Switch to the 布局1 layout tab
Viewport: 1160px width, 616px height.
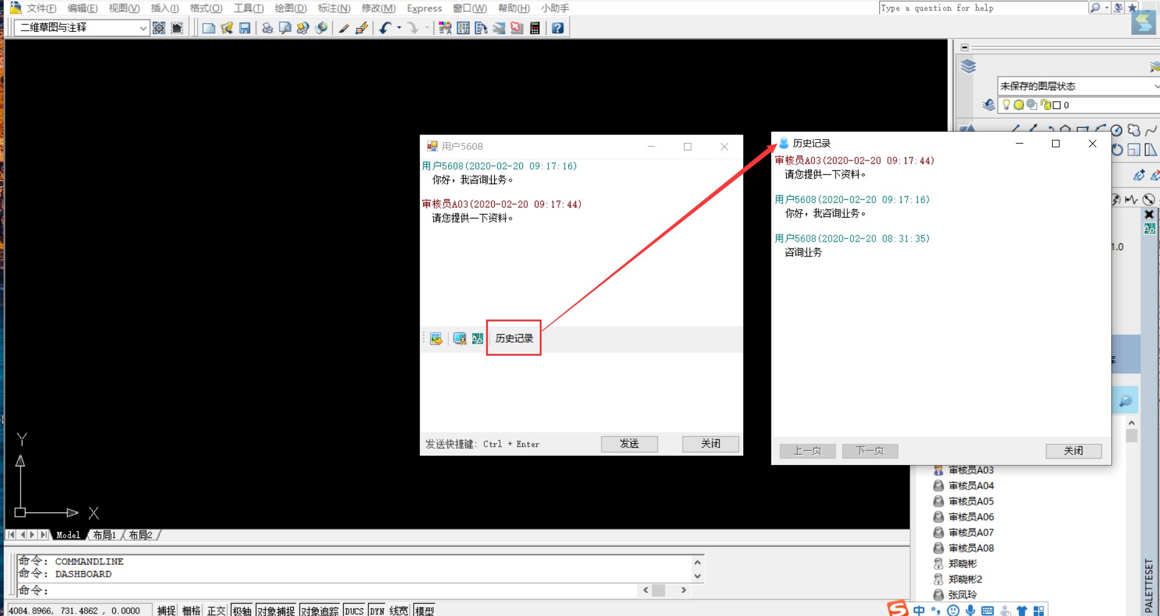104,535
